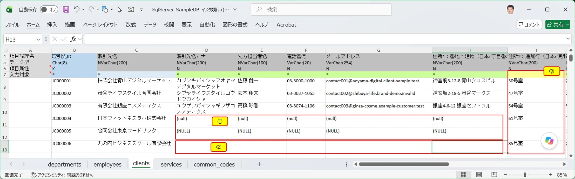The width and height of the screenshot is (575, 179).
Task: Click the camera icon in quick access toolbar
Action: click(131, 10)
